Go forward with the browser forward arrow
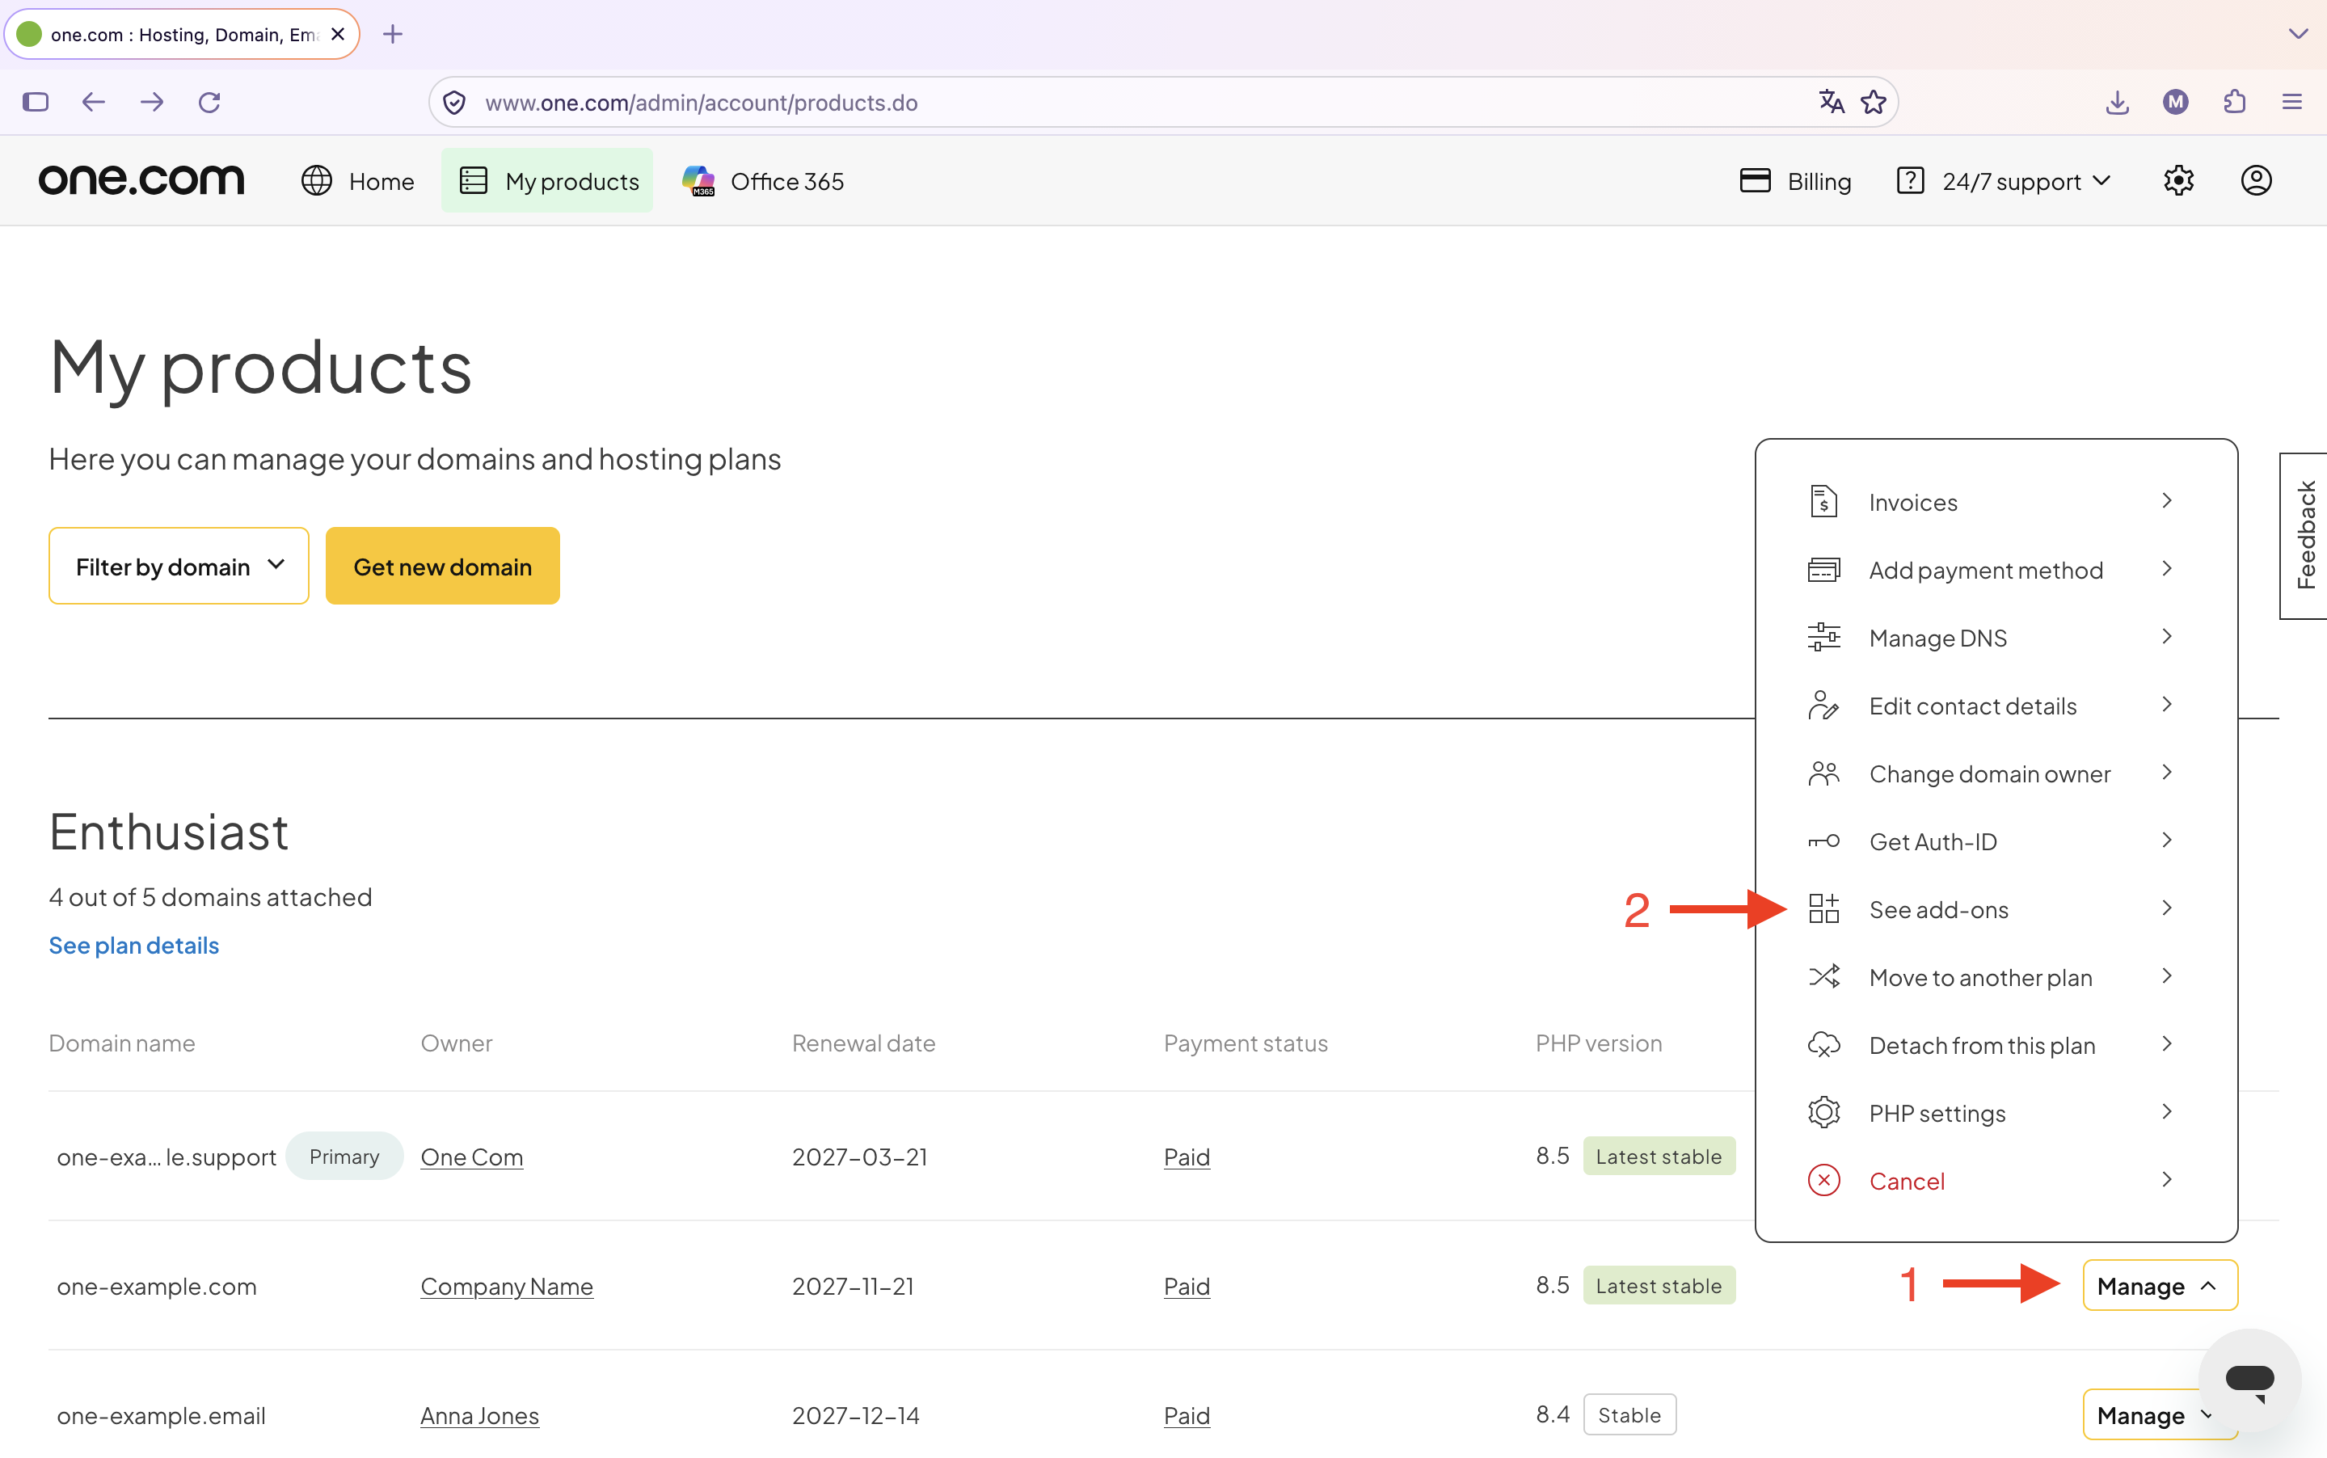 pyautogui.click(x=153, y=102)
